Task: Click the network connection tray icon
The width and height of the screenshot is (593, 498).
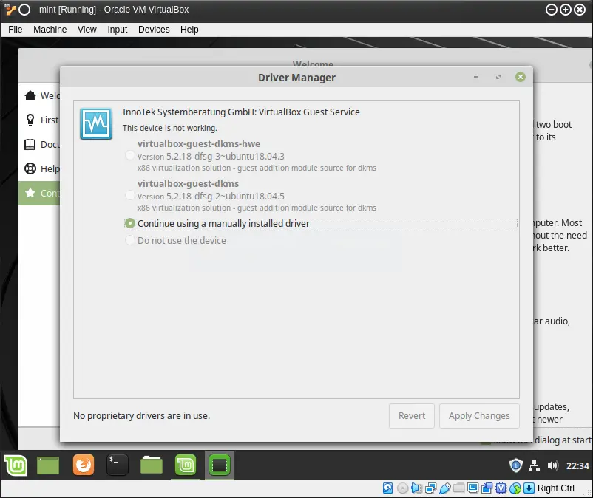Action: [534, 466]
